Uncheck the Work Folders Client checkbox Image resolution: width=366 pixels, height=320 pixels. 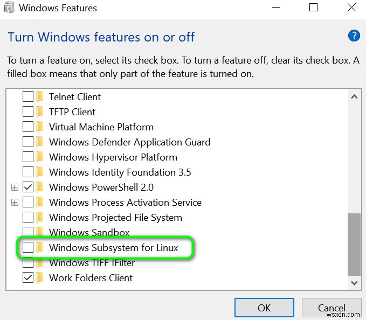coord(27,278)
